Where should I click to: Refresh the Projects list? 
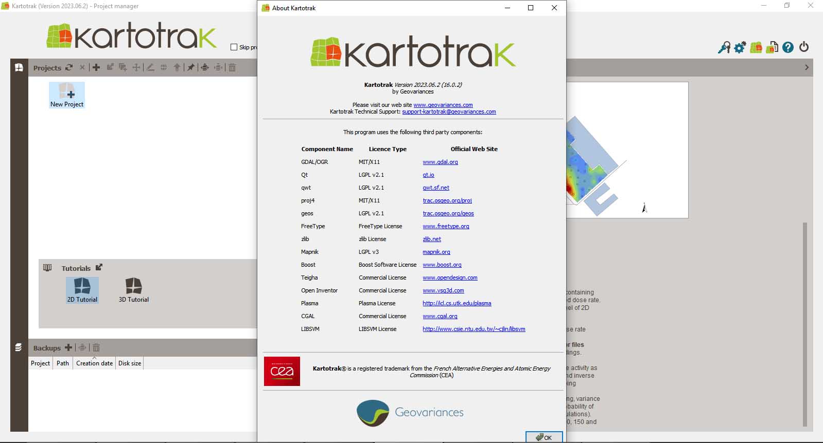69,67
